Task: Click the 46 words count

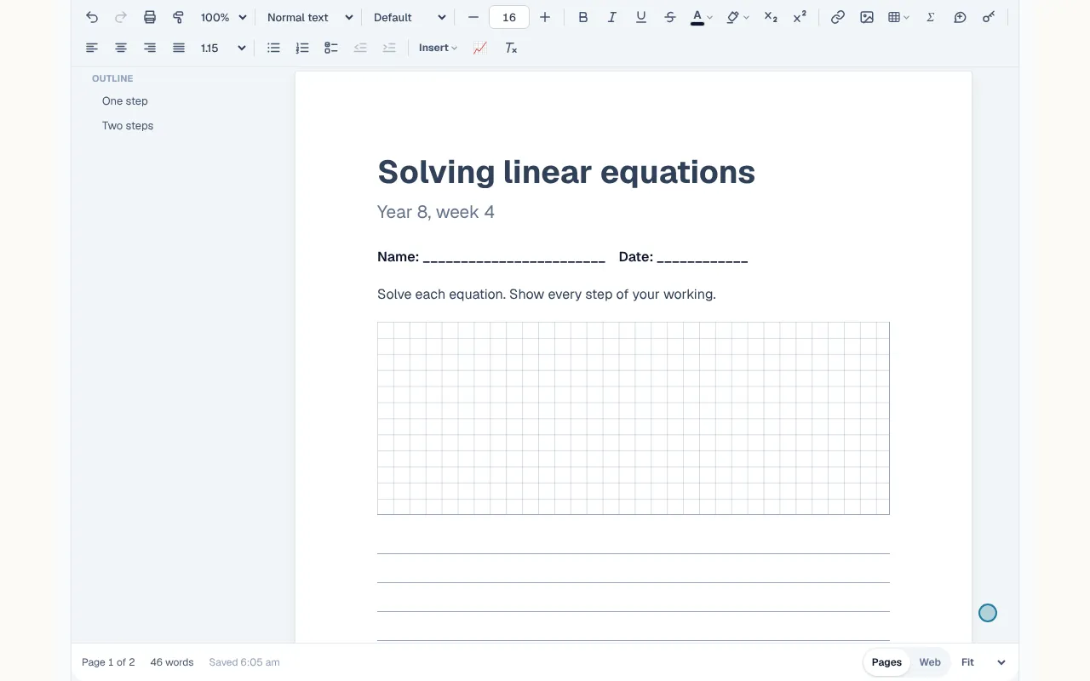Action: (x=172, y=662)
